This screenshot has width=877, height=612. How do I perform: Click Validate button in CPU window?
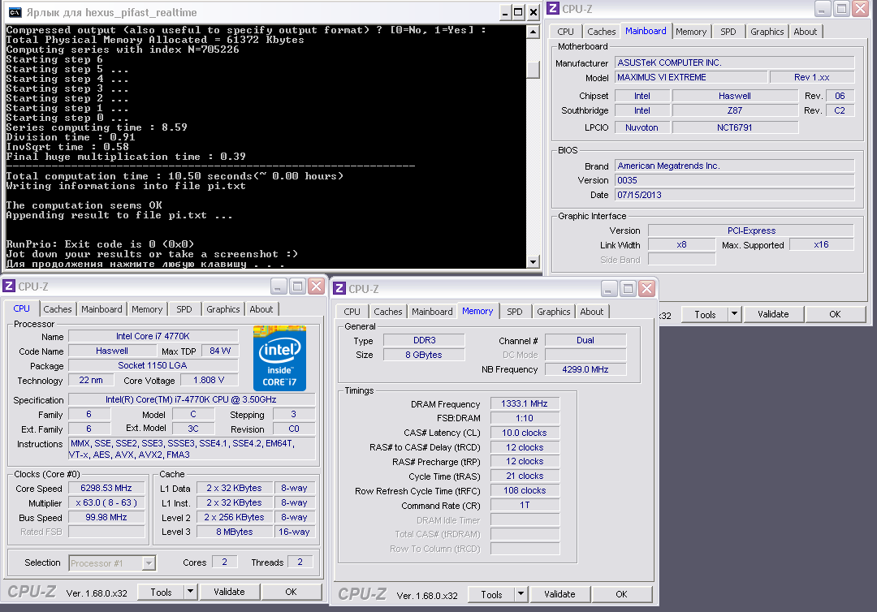pos(229,592)
